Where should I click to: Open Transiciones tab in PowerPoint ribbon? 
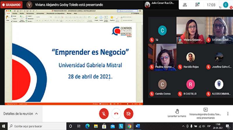(30, 13)
